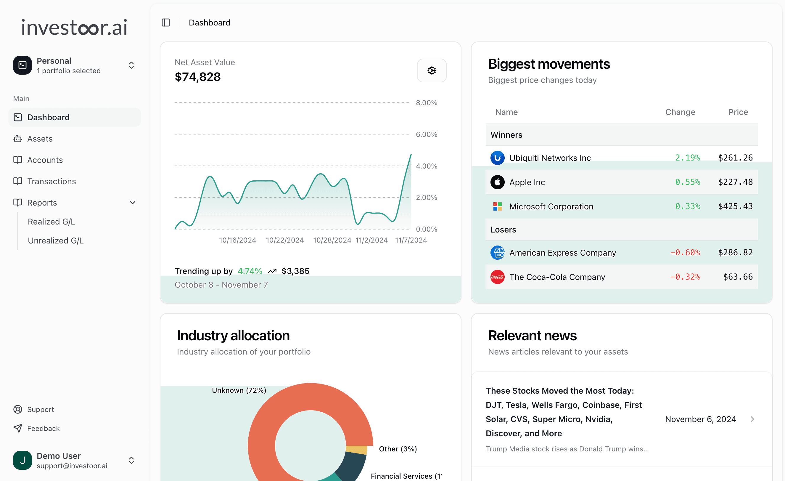Click the Coca-Cola logo icon
The height and width of the screenshot is (481, 785).
[x=497, y=277]
